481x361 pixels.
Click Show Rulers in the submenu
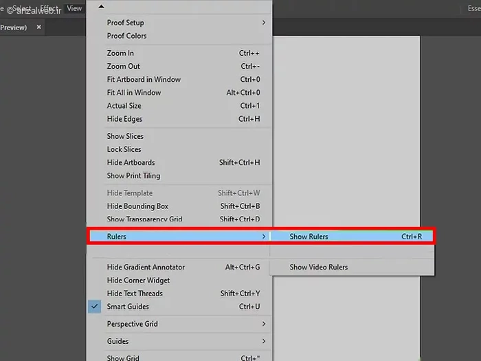coord(309,237)
